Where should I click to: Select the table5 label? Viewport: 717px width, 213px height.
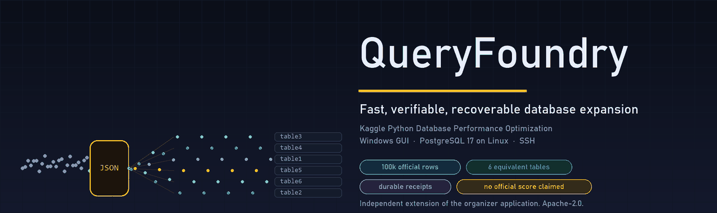click(x=308, y=170)
